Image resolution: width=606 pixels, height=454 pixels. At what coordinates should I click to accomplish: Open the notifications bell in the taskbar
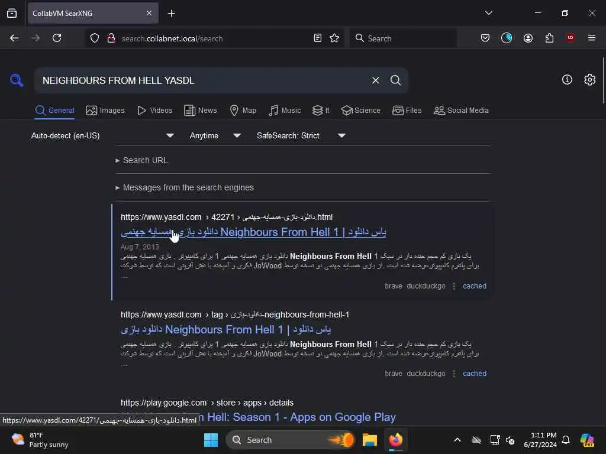(x=566, y=440)
